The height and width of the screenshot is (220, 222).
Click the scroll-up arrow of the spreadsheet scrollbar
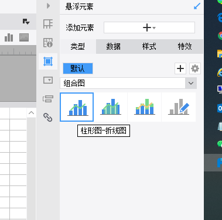pyautogui.click(x=31, y=113)
